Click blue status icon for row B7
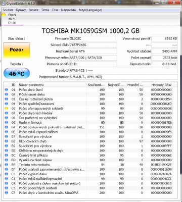 7,136
